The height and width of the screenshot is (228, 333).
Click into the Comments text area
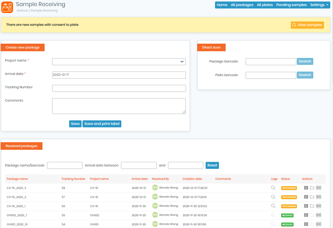pyautogui.click(x=119, y=106)
